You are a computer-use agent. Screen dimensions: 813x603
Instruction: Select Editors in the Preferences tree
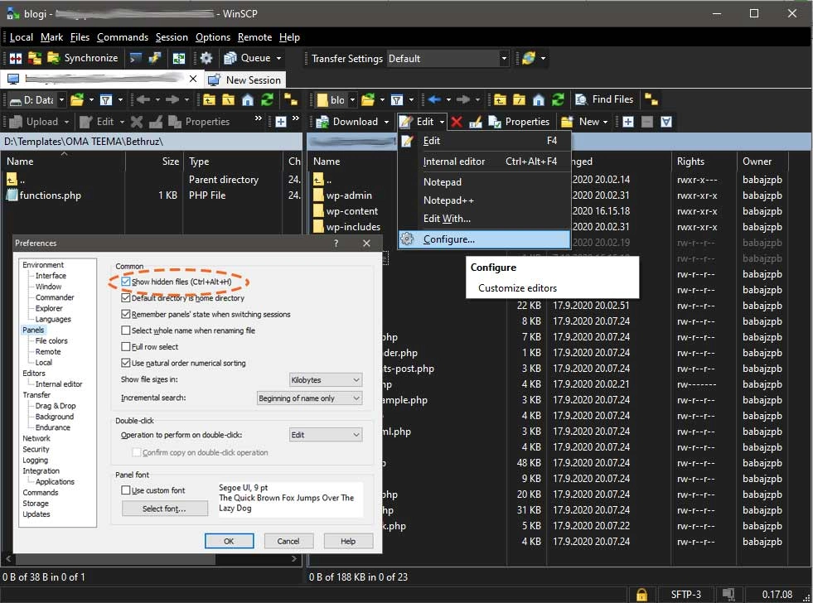pos(34,374)
